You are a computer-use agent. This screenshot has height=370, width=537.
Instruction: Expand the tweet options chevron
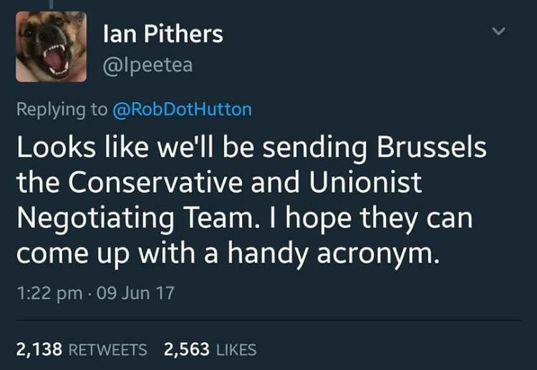coord(500,31)
